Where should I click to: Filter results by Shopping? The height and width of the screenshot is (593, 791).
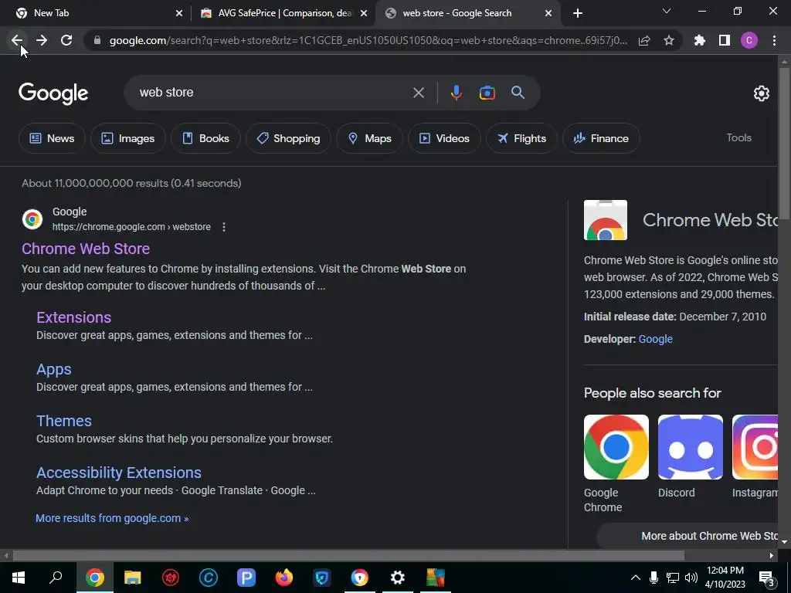pyautogui.click(x=288, y=138)
